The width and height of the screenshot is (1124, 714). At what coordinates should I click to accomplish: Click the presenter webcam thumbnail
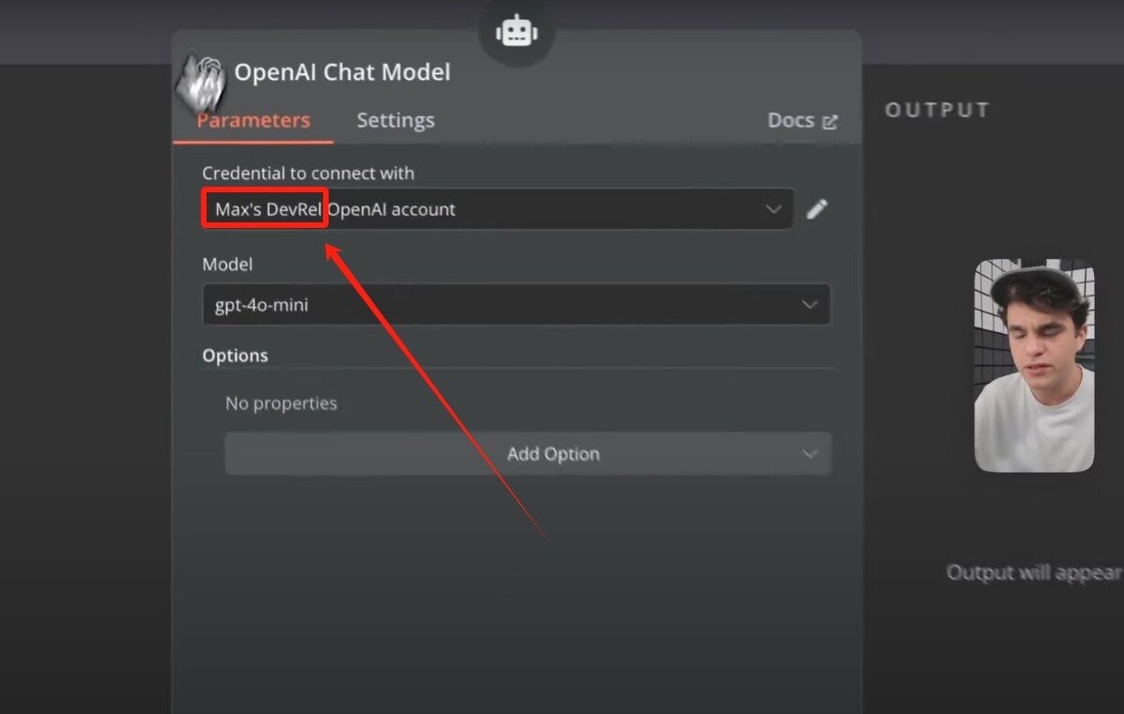click(x=1035, y=365)
